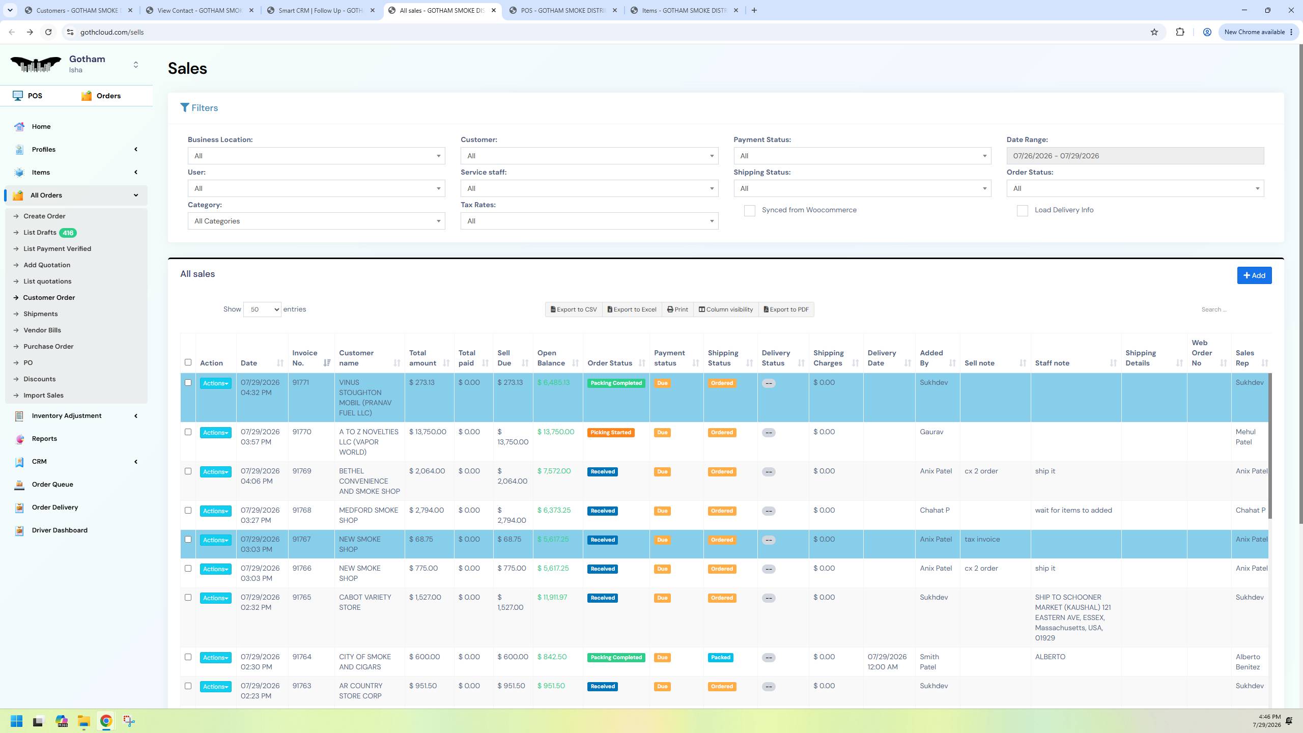1303x733 pixels.
Task: Click the Order Queue icon
Action: [19, 485]
